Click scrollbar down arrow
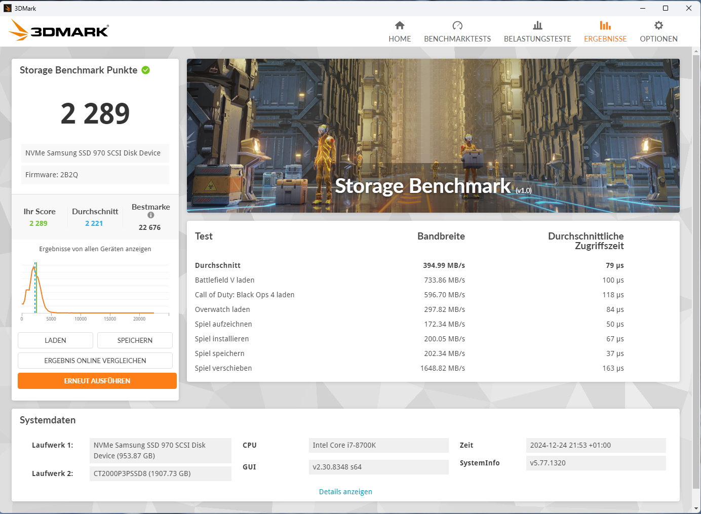701x514 pixels. click(x=696, y=508)
